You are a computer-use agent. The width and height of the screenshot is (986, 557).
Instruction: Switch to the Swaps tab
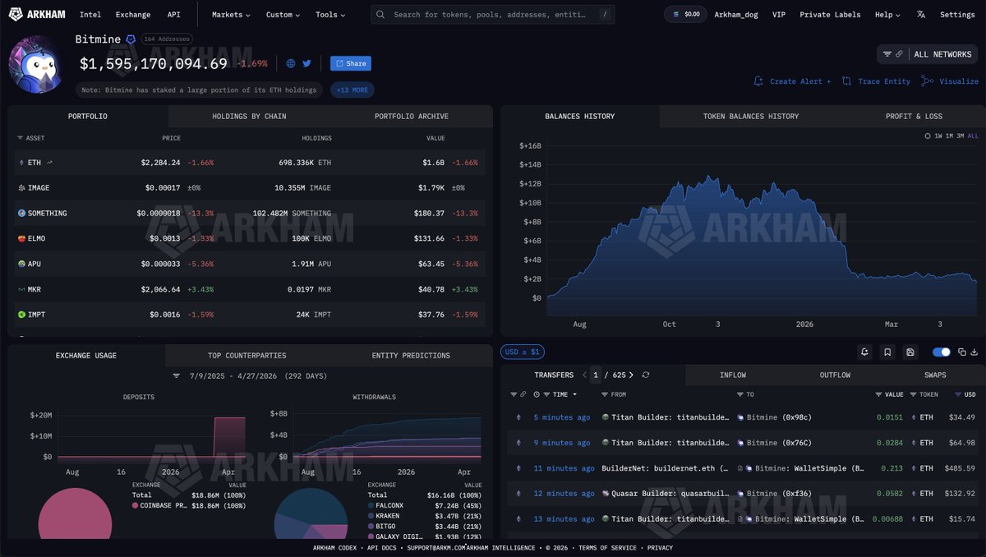point(935,375)
